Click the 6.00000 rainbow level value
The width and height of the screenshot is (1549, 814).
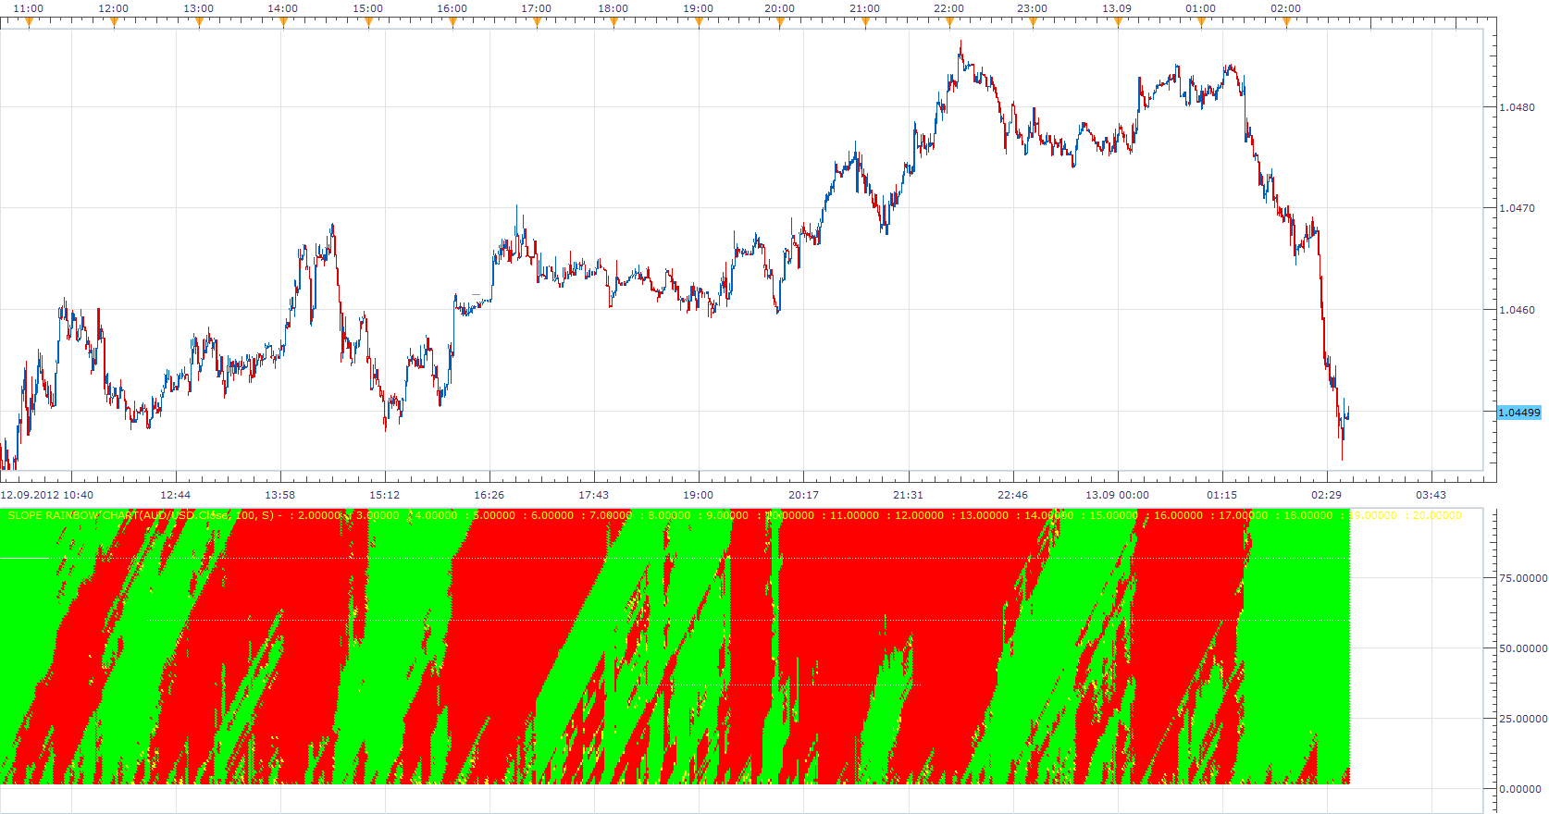pyautogui.click(x=553, y=515)
